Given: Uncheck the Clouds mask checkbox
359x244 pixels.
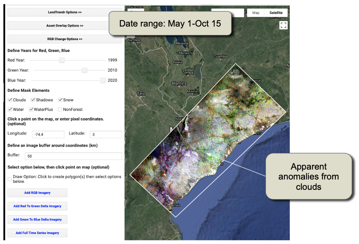Looking at the screenshot, I should (x=10, y=100).
